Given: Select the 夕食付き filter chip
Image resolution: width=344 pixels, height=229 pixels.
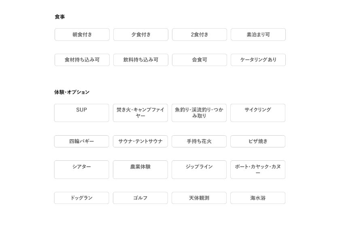Looking at the screenshot, I should coord(141,35).
